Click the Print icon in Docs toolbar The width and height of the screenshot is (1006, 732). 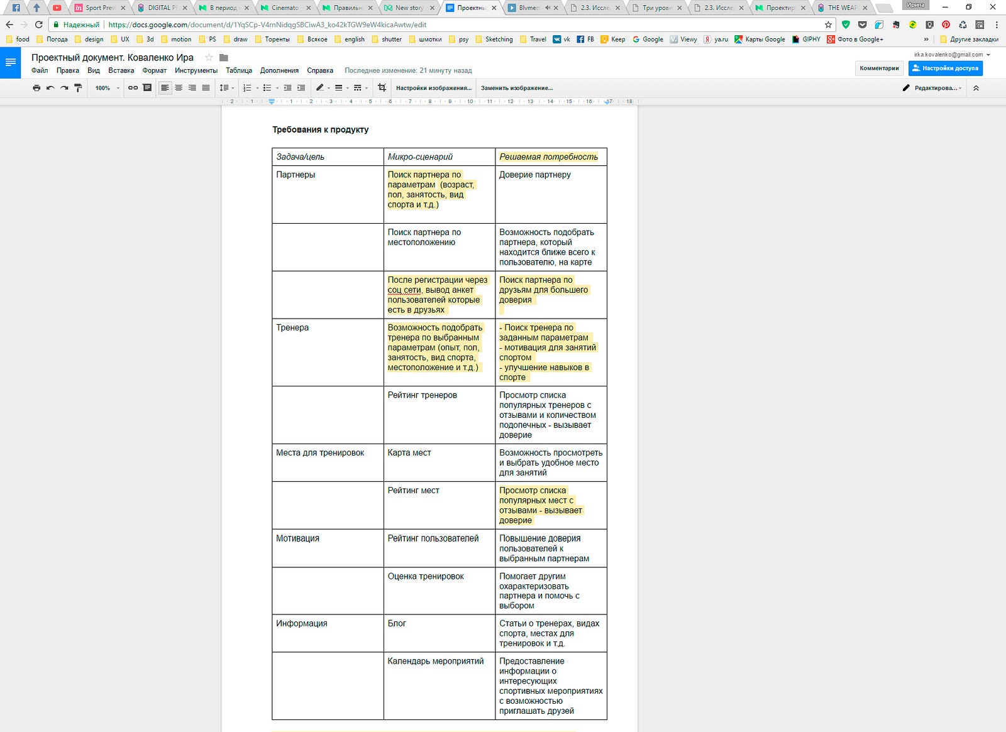pos(36,88)
